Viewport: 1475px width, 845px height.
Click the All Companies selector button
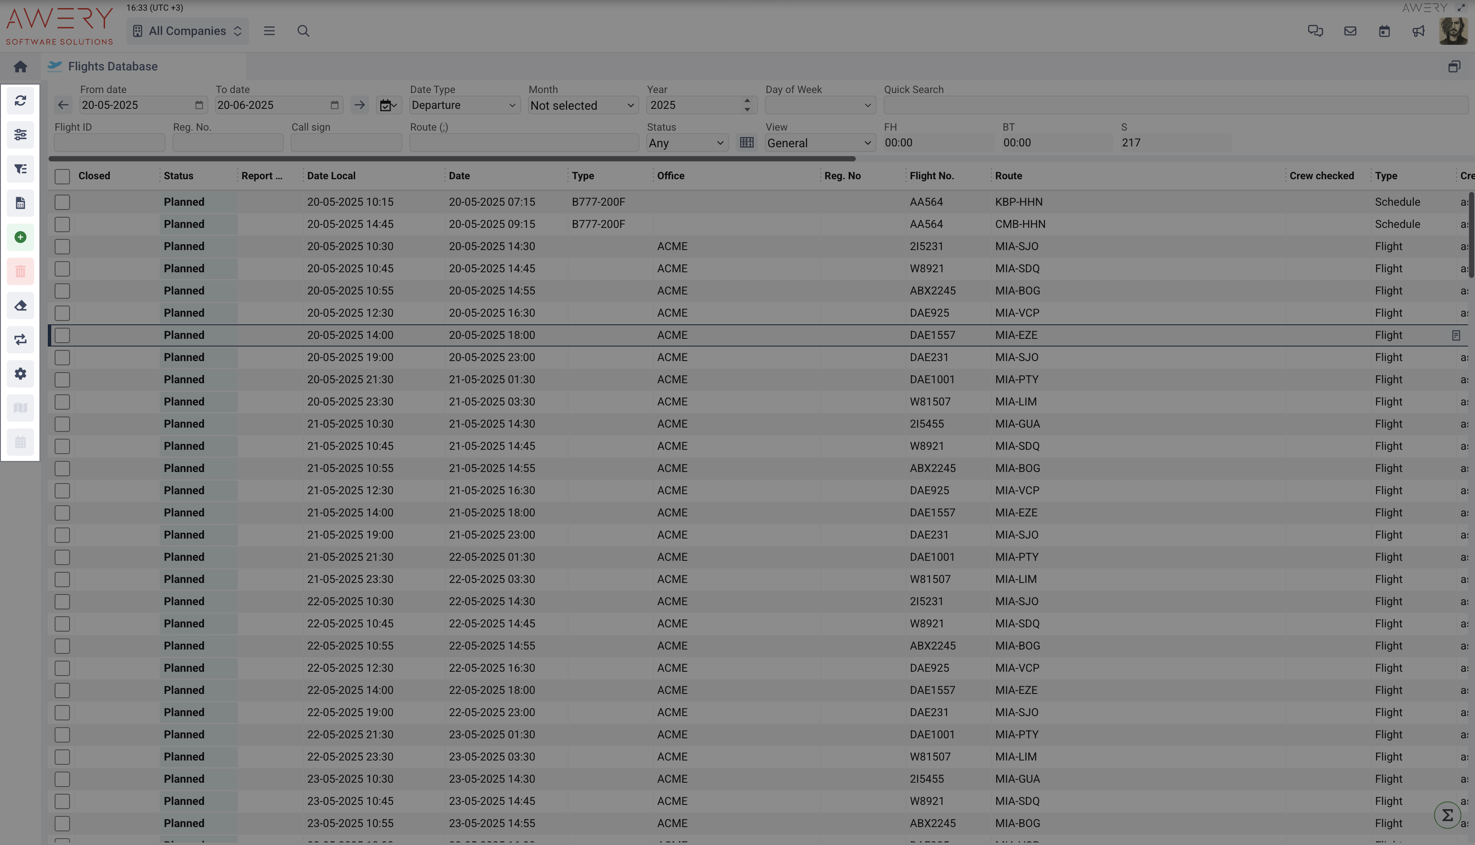point(187,31)
